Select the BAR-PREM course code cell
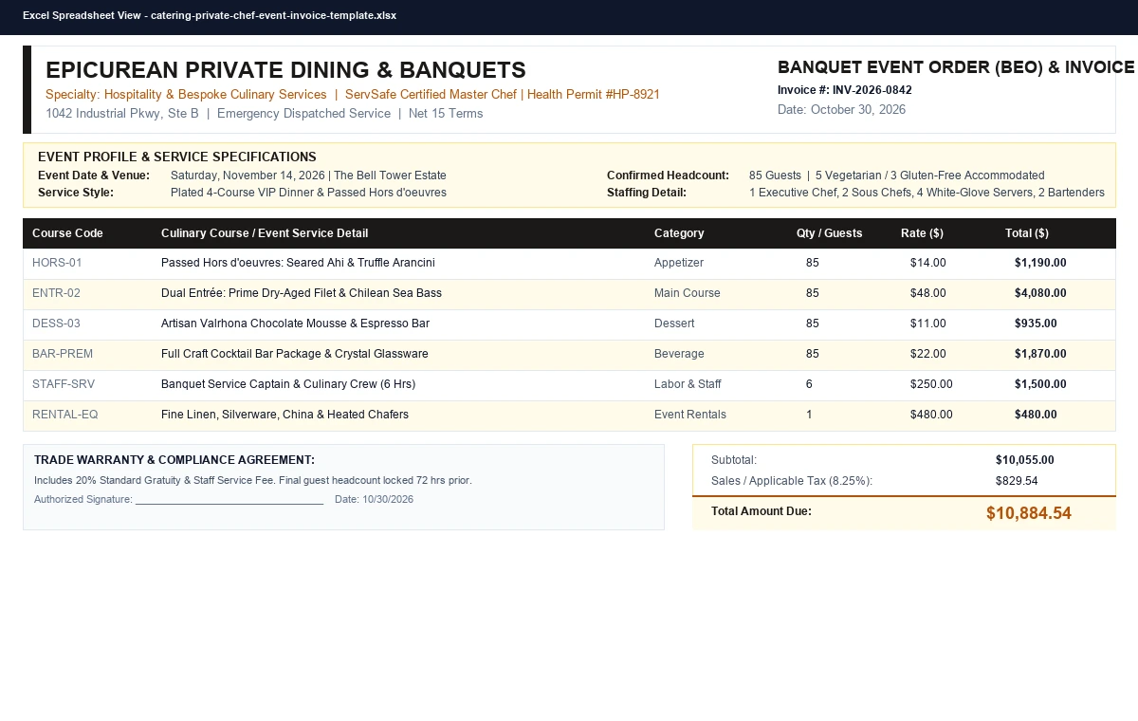The width and height of the screenshot is (1138, 721). pyautogui.click(x=63, y=354)
